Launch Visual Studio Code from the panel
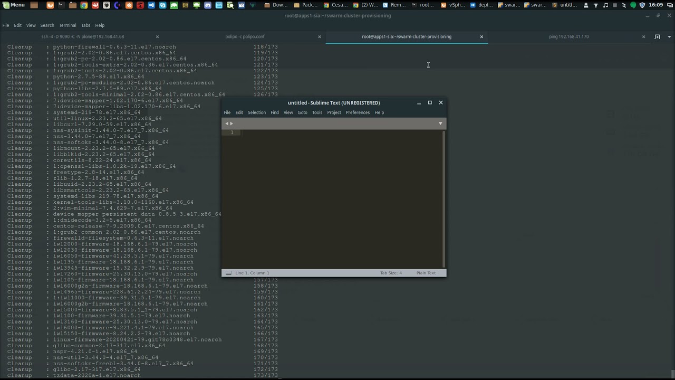 (x=151, y=5)
